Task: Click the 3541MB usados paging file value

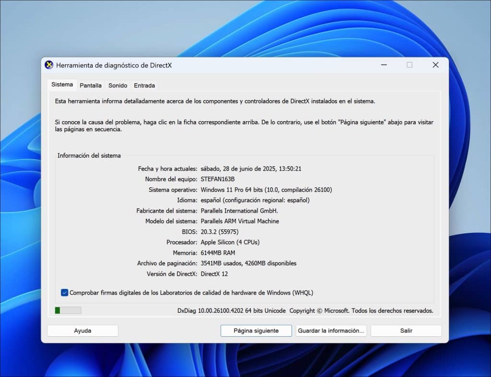Action: coord(249,263)
